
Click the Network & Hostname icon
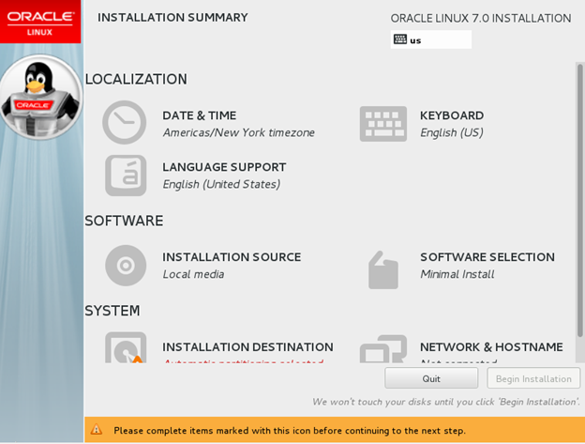point(382,349)
